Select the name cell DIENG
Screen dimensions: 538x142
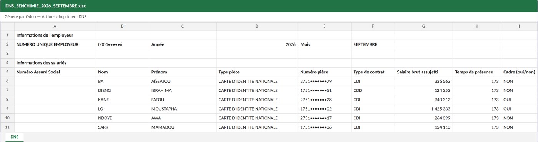(x=123, y=90)
